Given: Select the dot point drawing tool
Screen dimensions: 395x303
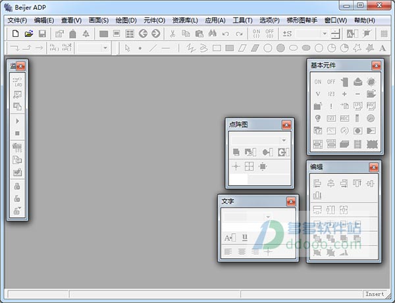Looking at the screenshot, I should pyautogui.click(x=140, y=48).
